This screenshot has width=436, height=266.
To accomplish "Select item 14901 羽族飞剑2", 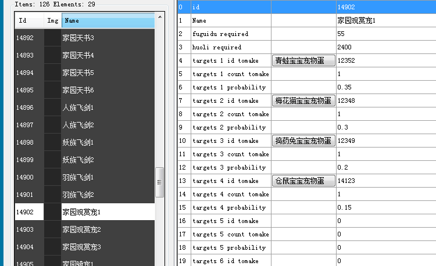I will 85,195.
